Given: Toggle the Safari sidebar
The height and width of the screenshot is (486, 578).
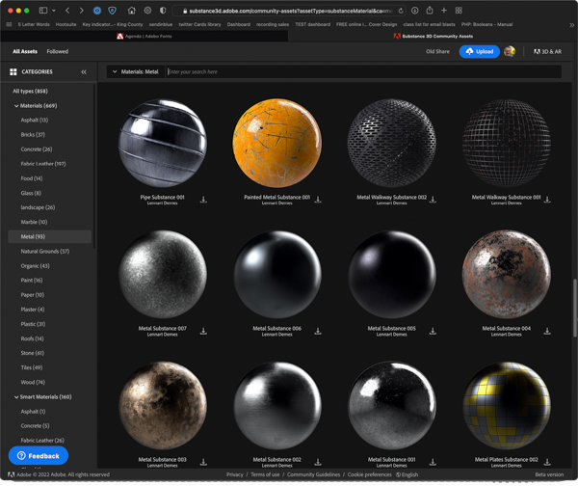Looking at the screenshot, I should (x=43, y=11).
